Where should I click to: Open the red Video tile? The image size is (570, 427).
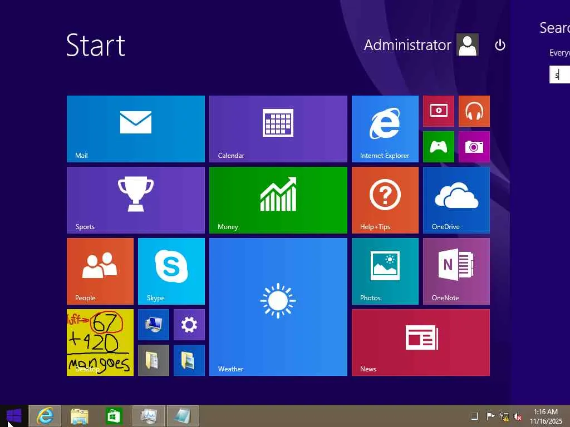(439, 111)
